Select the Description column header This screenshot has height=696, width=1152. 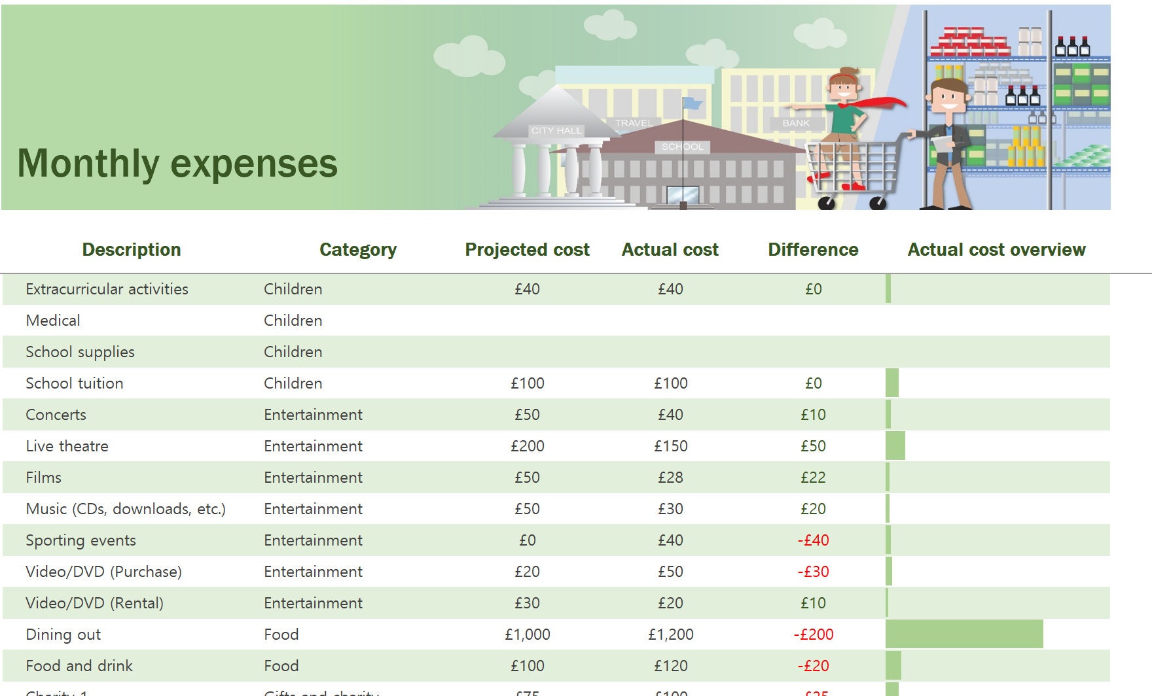tap(132, 250)
